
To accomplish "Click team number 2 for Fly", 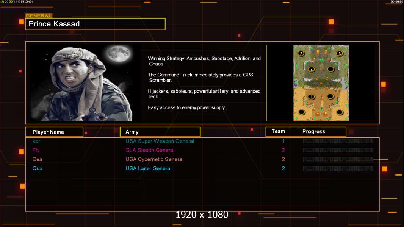I will point(283,150).
